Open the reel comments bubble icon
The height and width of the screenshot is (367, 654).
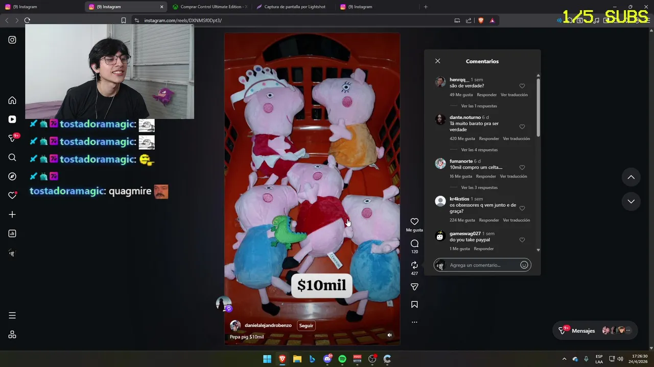tap(414, 243)
